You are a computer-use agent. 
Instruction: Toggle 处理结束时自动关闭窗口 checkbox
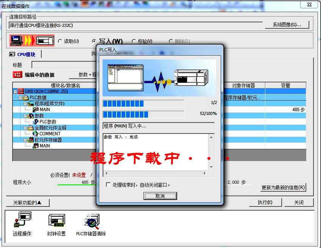108,184
